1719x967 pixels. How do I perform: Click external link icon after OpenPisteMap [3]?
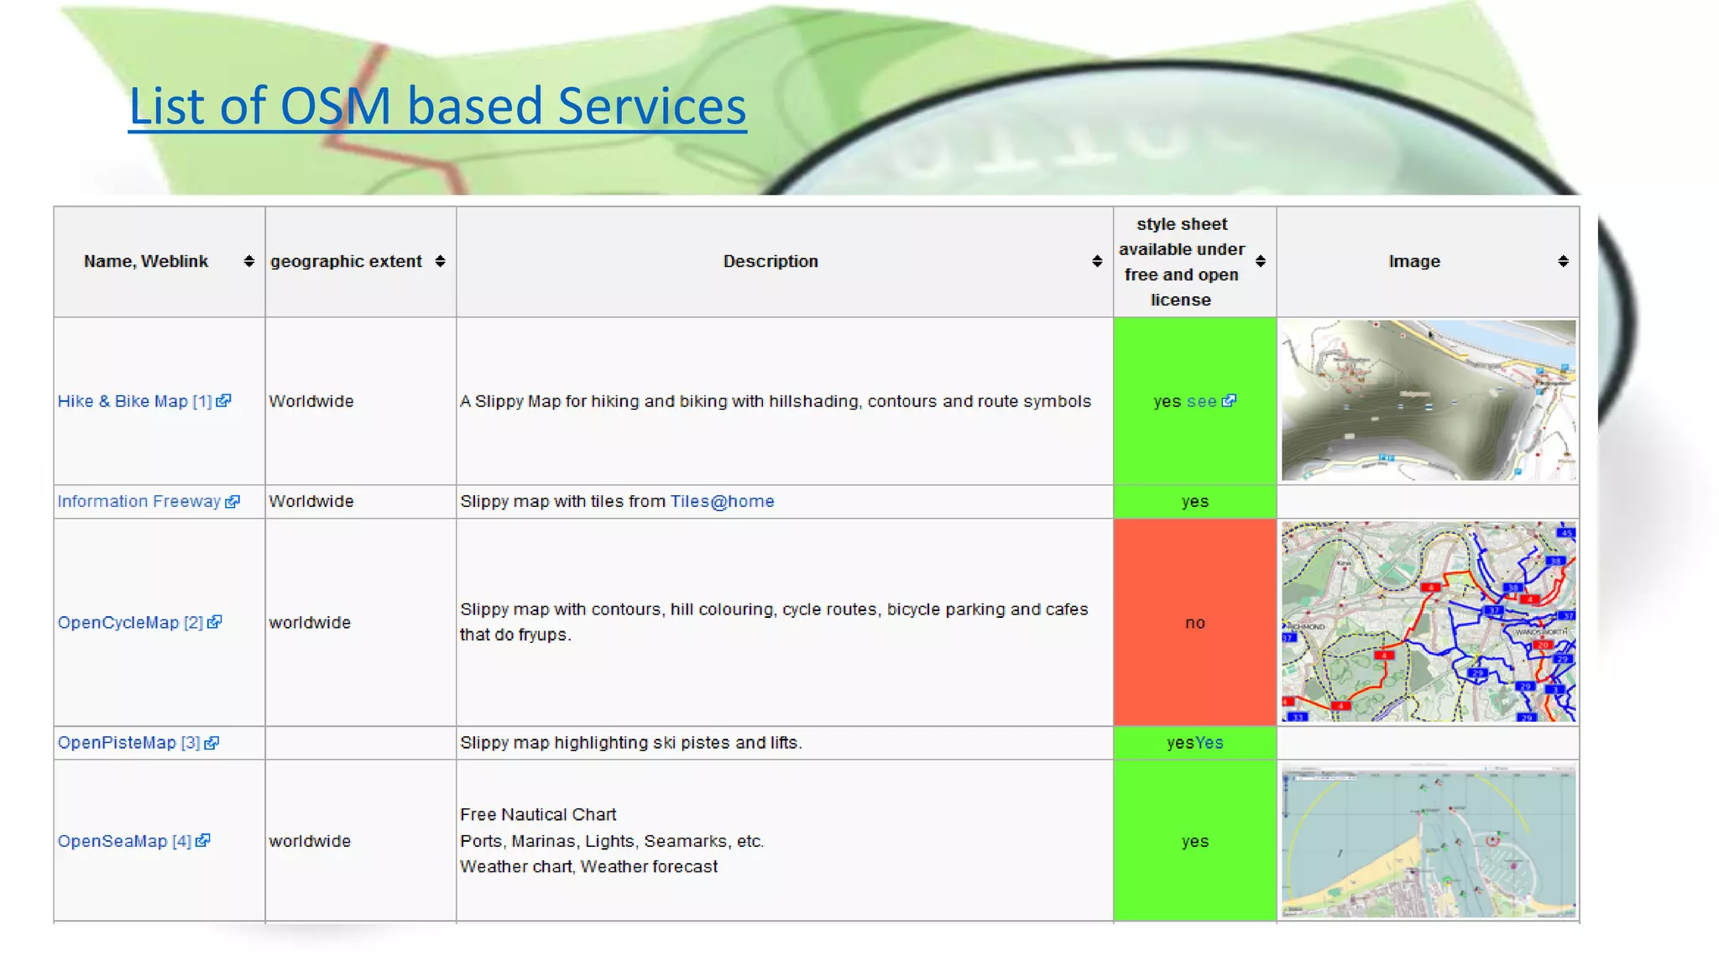coord(212,743)
